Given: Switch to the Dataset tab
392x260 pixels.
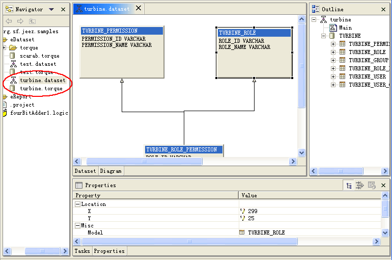Looking at the screenshot, I should (85, 171).
